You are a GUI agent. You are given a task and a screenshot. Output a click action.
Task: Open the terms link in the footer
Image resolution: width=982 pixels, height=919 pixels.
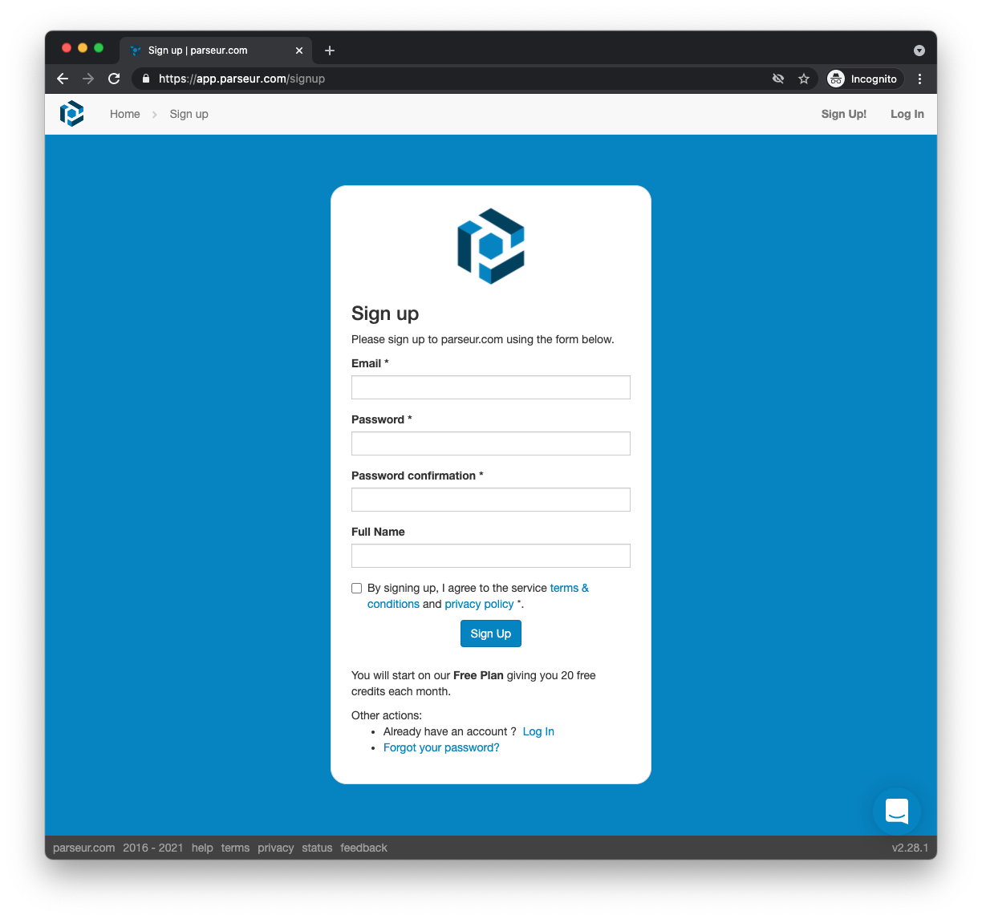tap(235, 848)
